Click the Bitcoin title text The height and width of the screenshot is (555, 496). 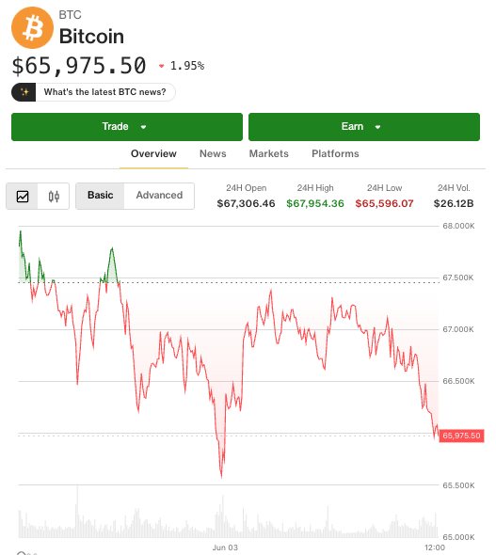point(91,37)
